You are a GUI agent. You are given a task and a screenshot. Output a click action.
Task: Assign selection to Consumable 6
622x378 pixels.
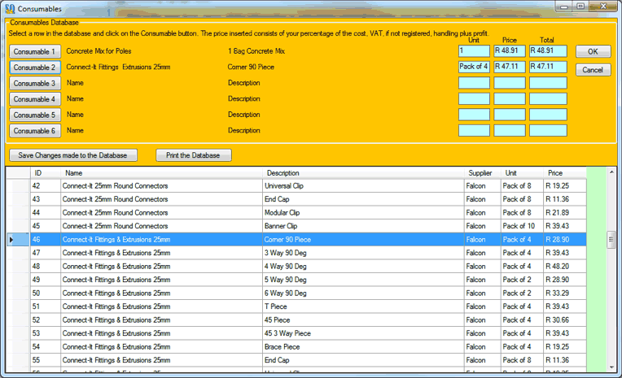[x=35, y=130]
